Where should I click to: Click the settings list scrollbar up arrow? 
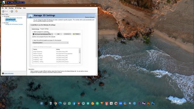[79, 49]
